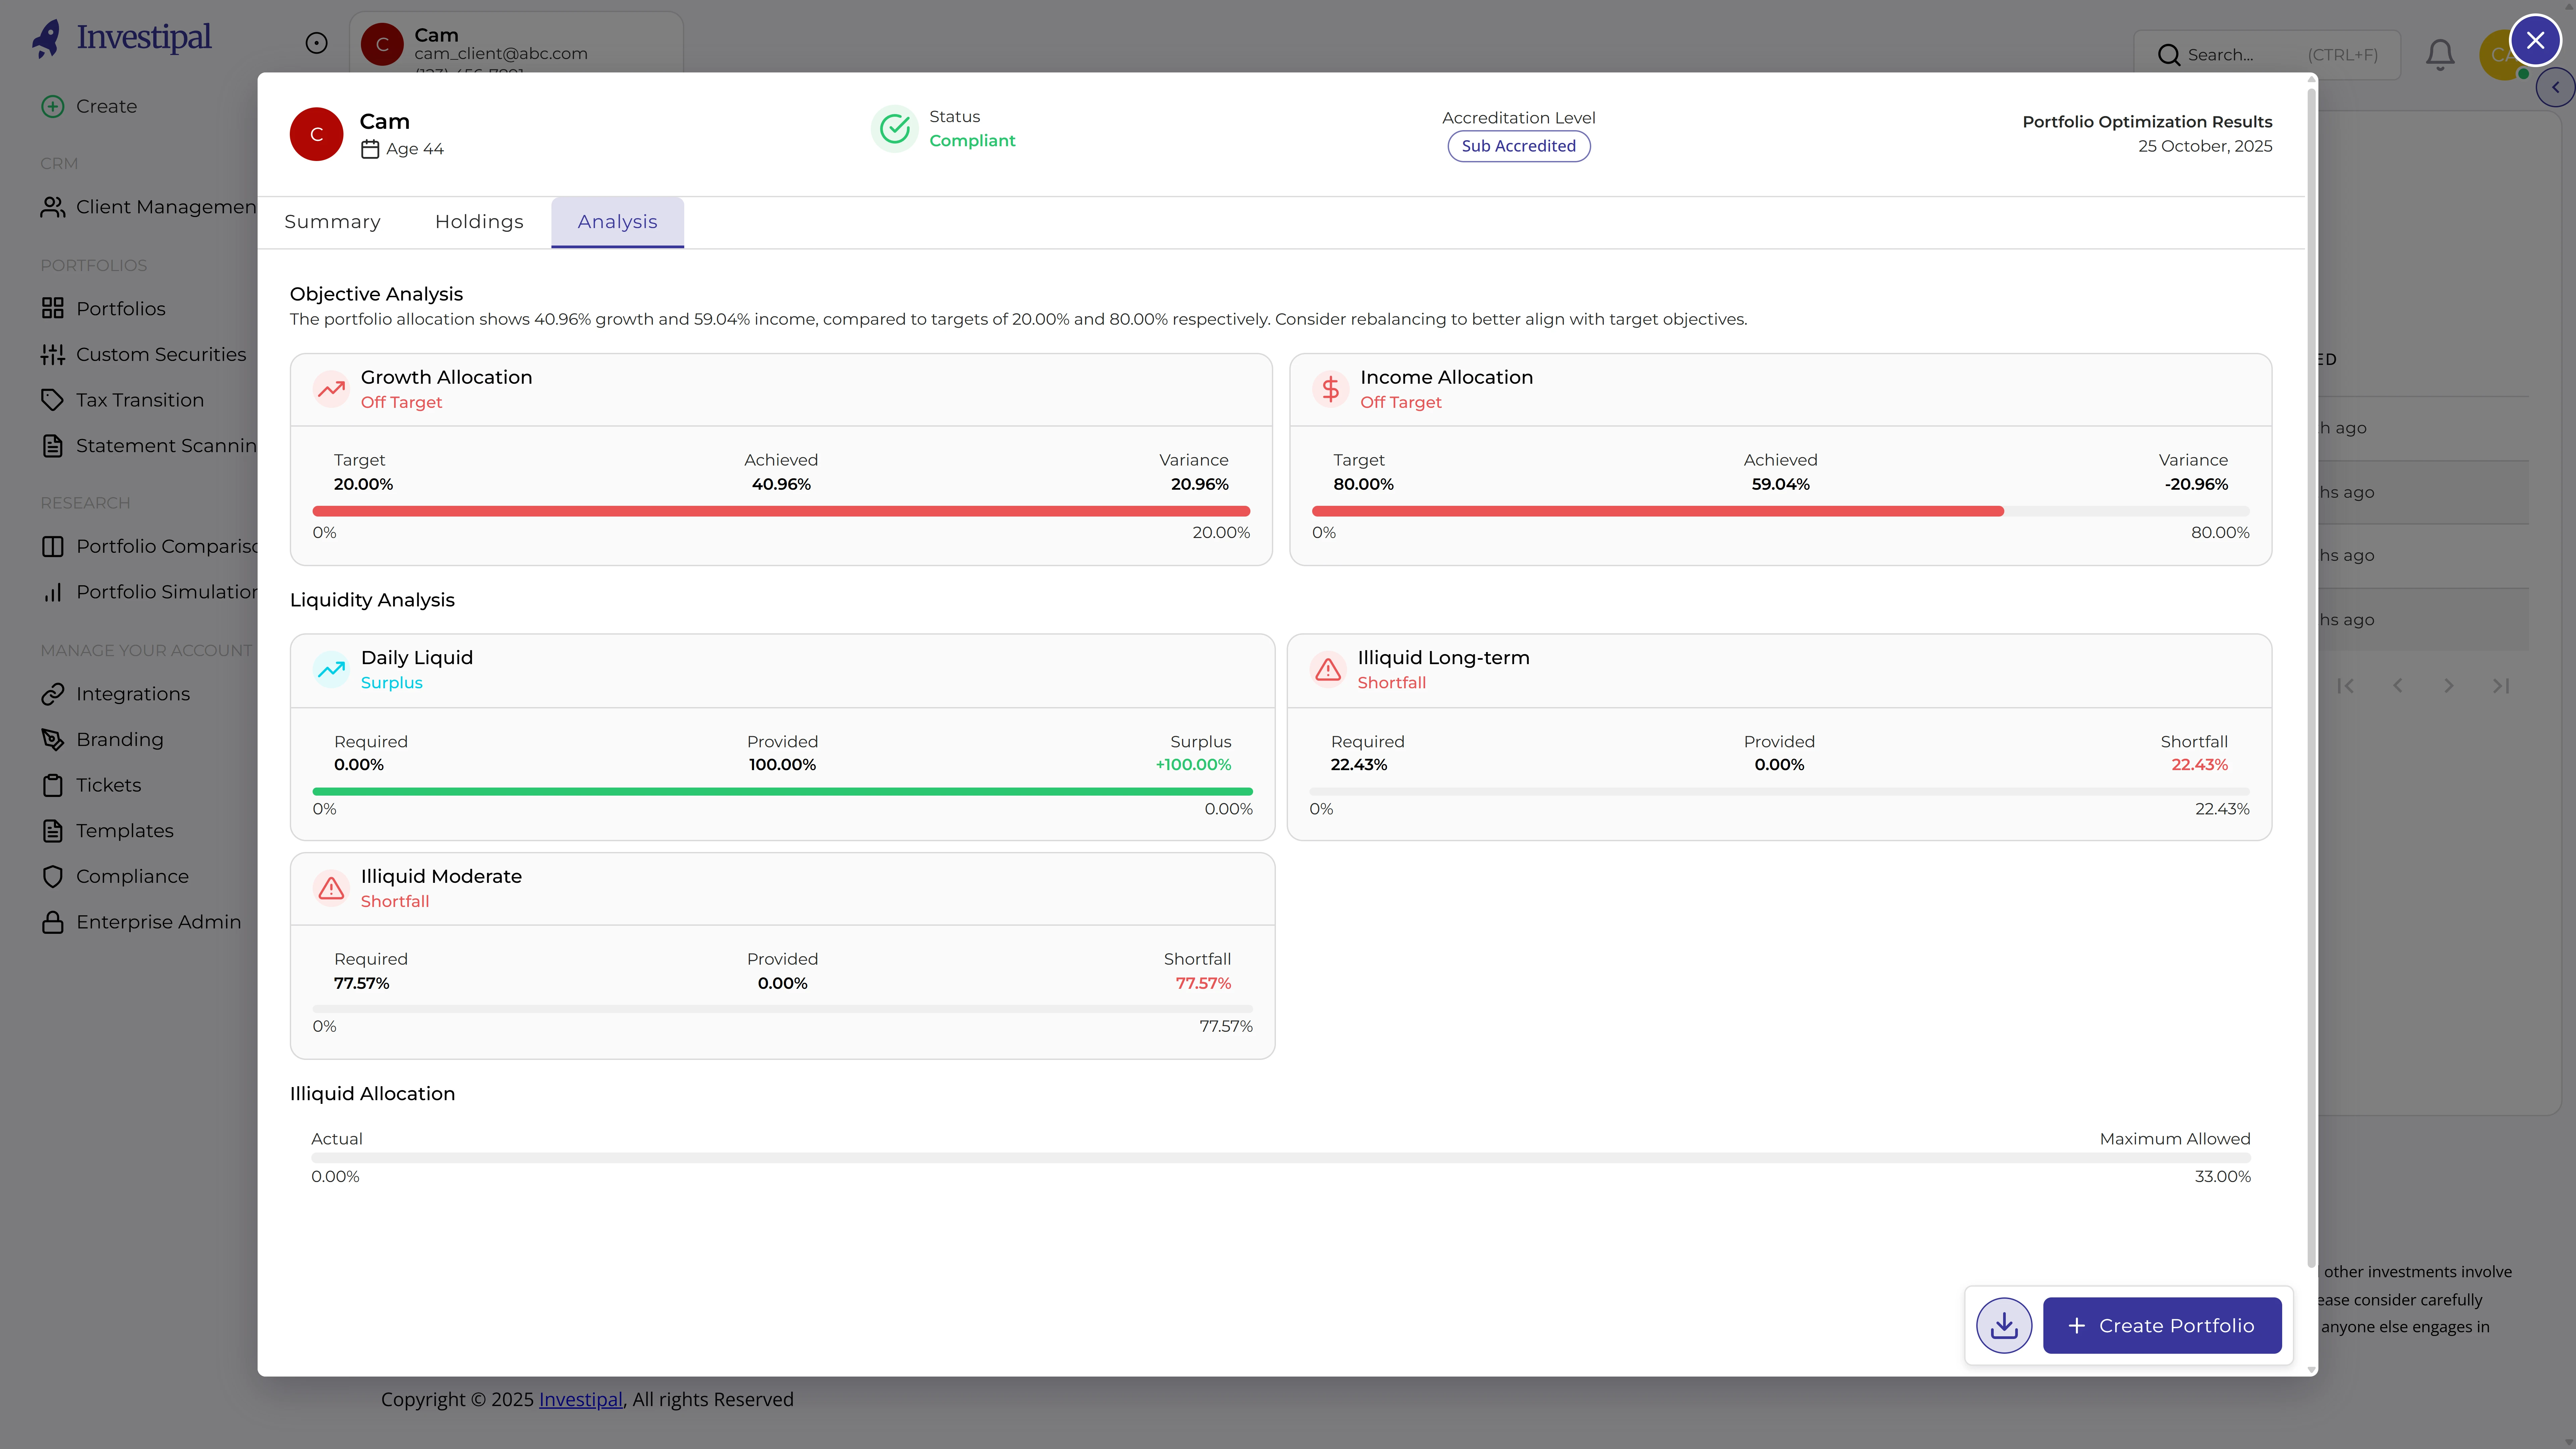Image resolution: width=2576 pixels, height=1449 pixels.
Task: Open the Holdings tab
Action: pos(479,222)
